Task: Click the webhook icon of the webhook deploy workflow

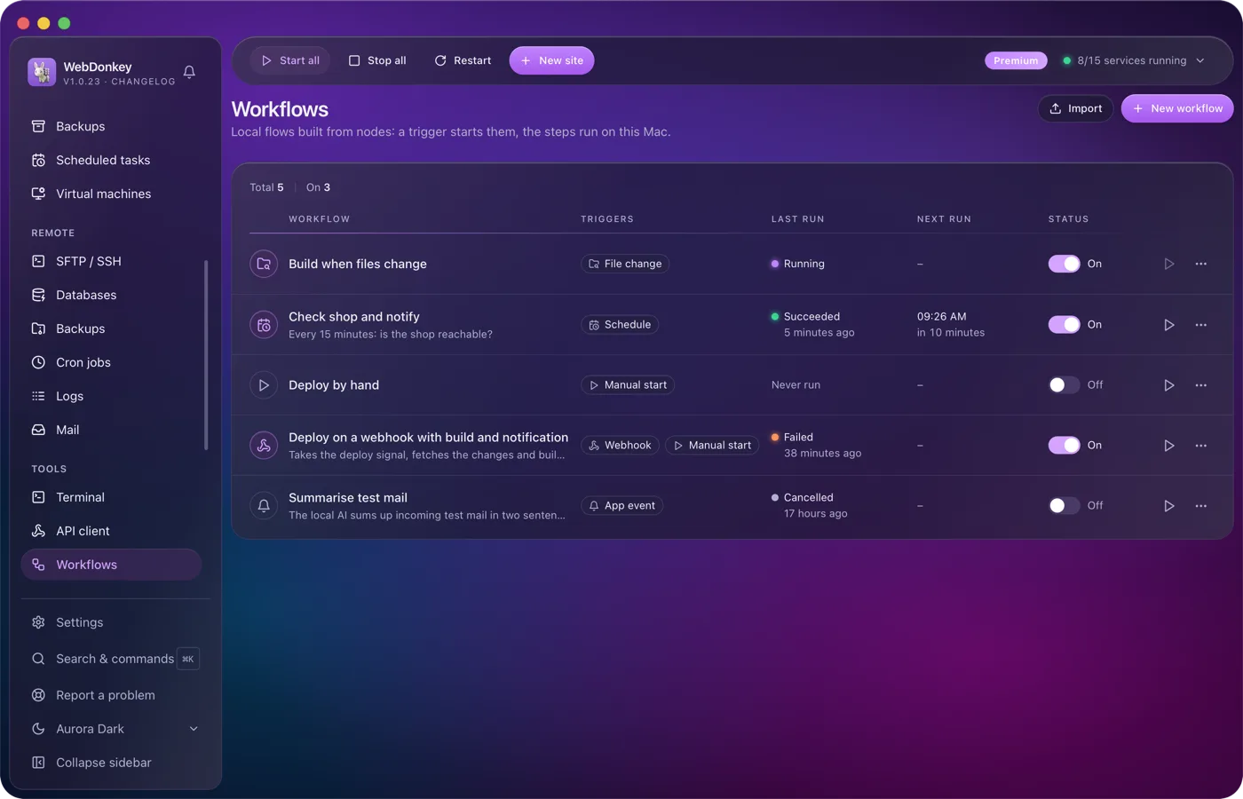Action: [x=264, y=446]
